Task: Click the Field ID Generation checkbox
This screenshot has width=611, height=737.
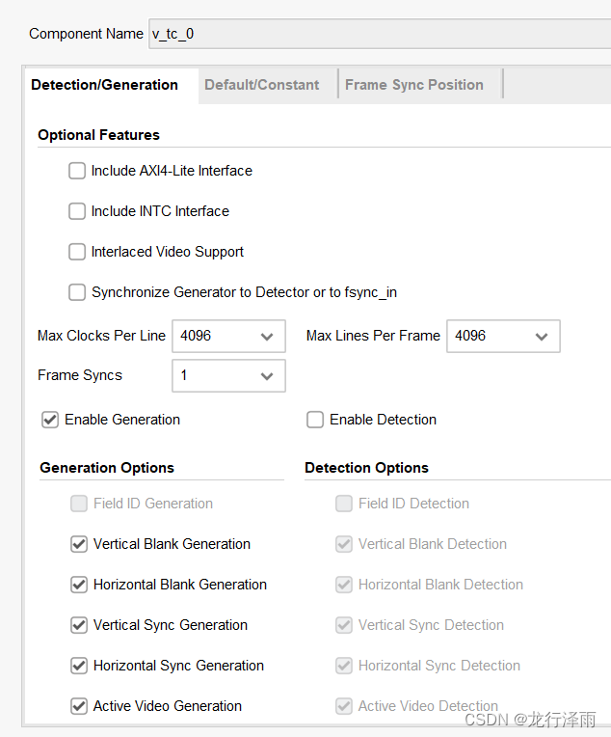Action: (79, 504)
